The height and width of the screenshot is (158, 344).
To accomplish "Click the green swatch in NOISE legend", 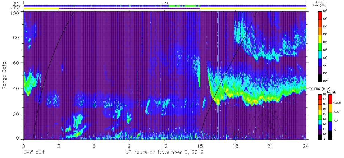I will 330,117.
